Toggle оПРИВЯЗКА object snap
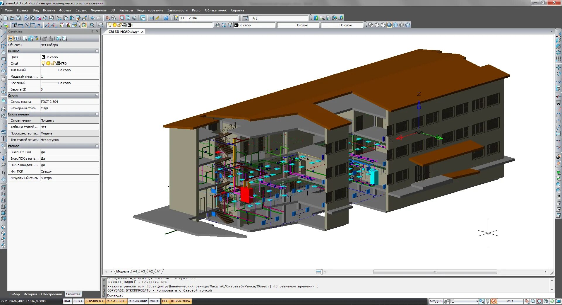Image resolution: width=562 pixels, height=305 pixels. pos(95,301)
